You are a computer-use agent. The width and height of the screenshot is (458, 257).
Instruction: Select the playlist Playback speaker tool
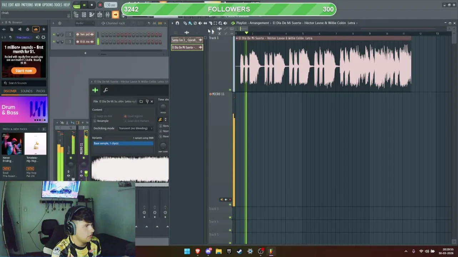click(225, 23)
